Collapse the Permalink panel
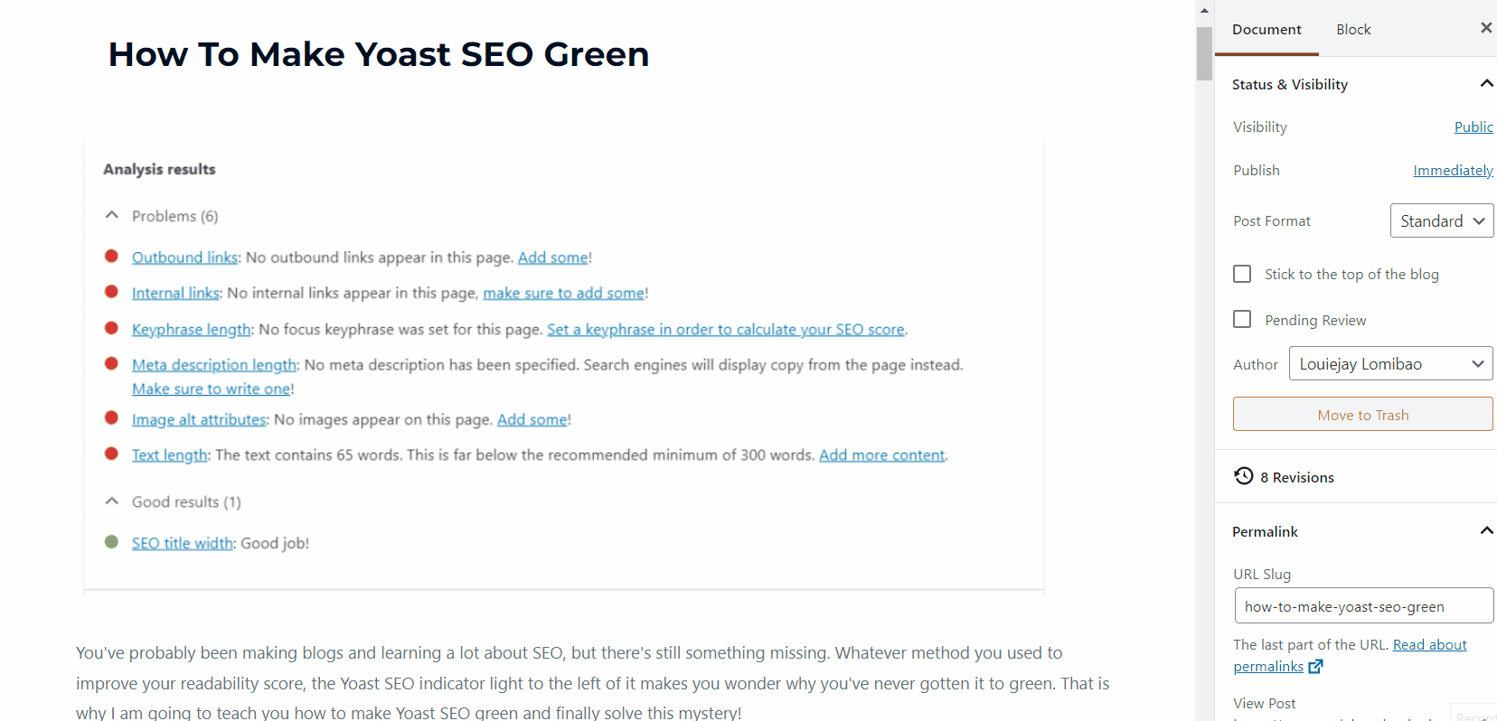1497x721 pixels. click(1486, 530)
